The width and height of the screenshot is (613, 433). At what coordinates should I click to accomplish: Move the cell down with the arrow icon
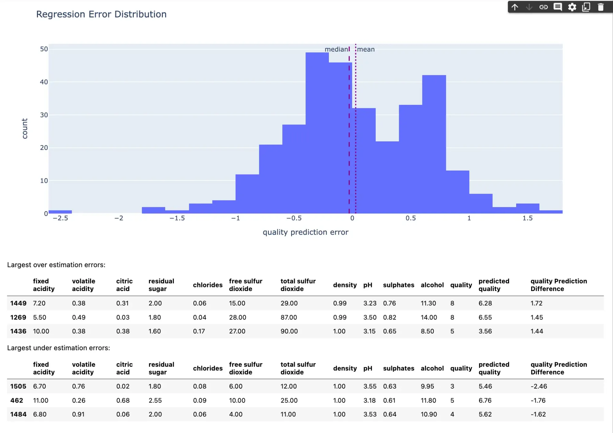pyautogui.click(x=529, y=7)
